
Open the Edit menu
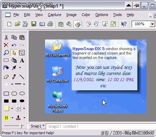pos(27,15)
